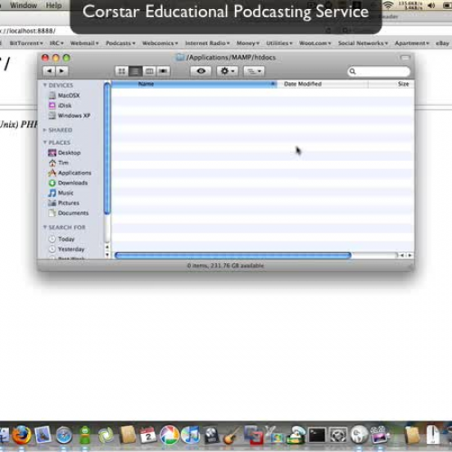Open Terminal from the Dock
Image resolution: width=452 pixels, height=452 pixels.
(317, 436)
